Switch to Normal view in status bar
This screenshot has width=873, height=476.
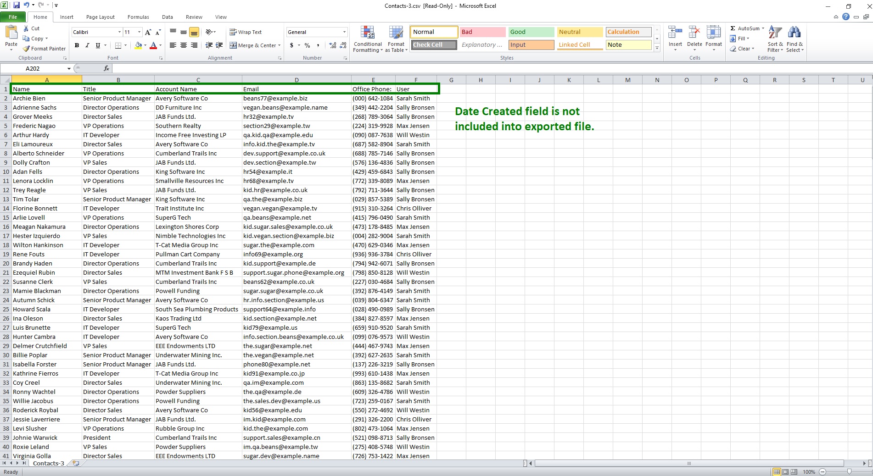coord(777,472)
